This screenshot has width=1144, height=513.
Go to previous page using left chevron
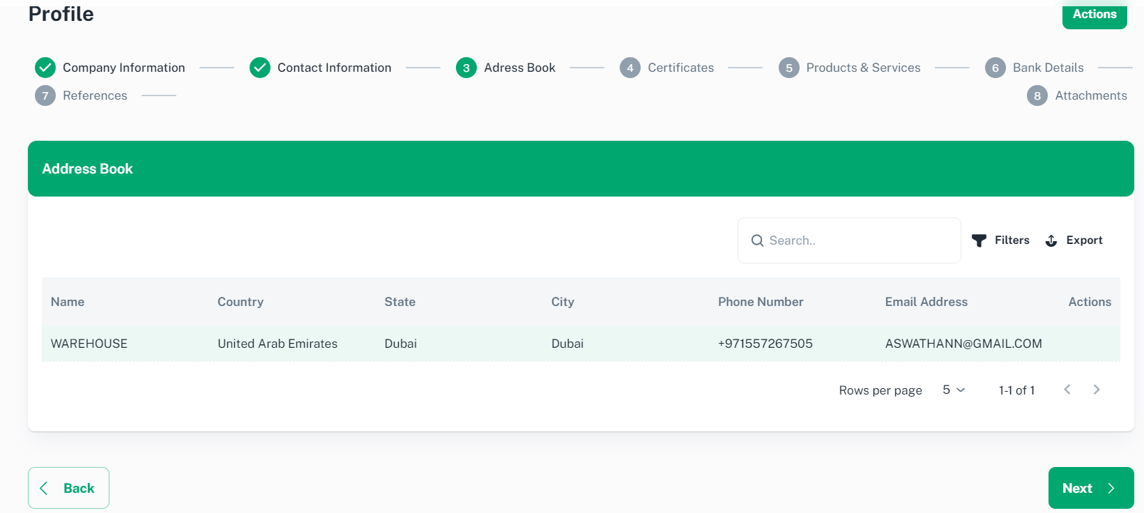click(1067, 390)
